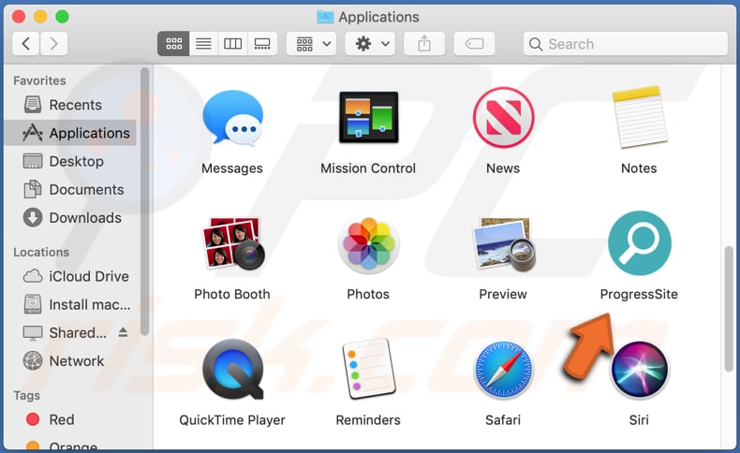Viewport: 740px width, 453px height.
Task: Select the QuickTime Player icon
Action: 231,371
